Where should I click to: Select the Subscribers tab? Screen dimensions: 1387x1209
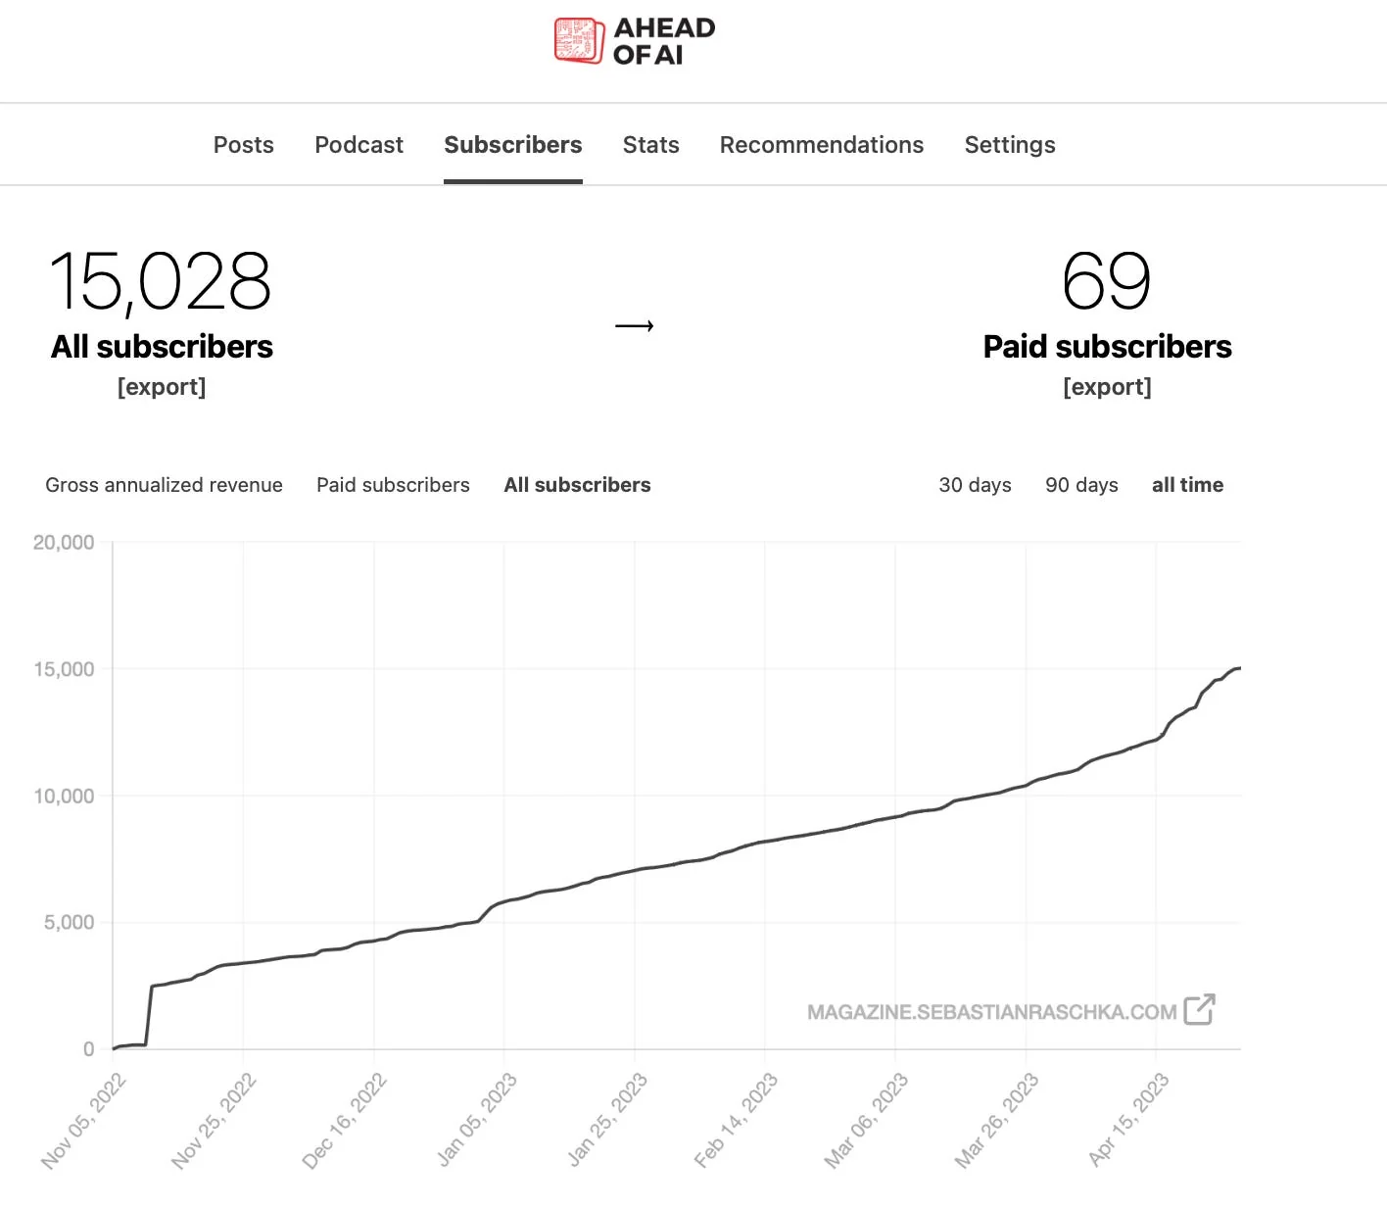513,145
